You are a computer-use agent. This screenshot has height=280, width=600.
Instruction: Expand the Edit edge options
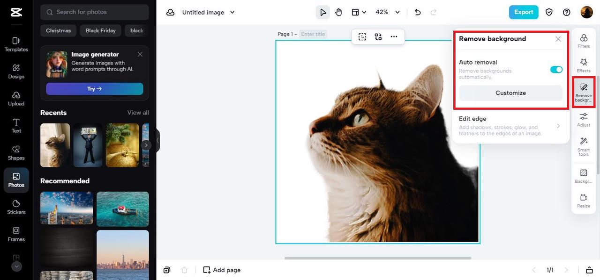(510, 126)
